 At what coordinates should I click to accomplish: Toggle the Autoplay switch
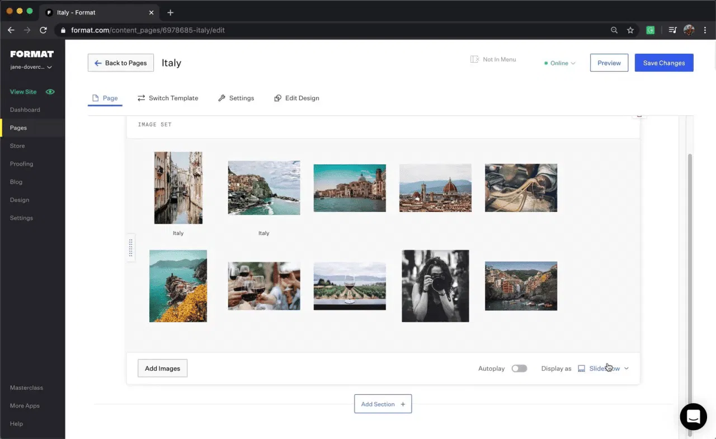[x=519, y=369]
